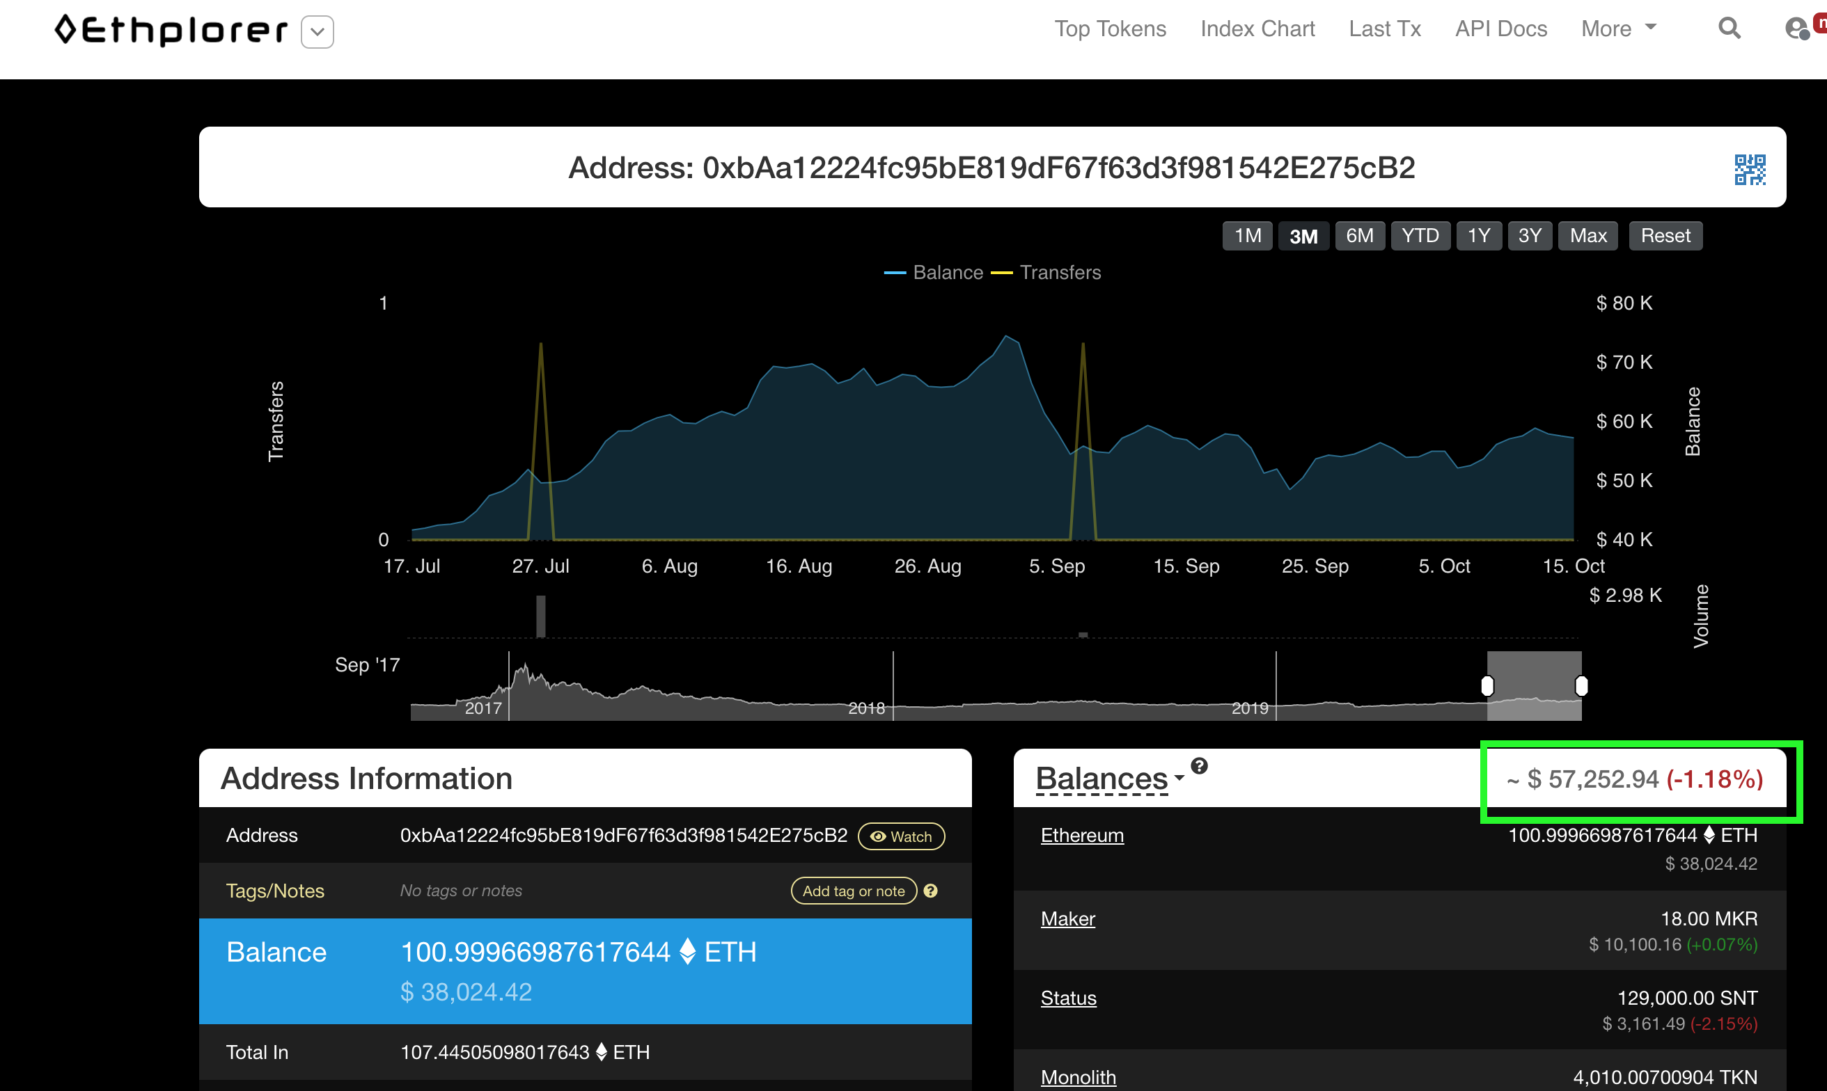
Task: Go to the Index Chart page
Action: [1257, 29]
